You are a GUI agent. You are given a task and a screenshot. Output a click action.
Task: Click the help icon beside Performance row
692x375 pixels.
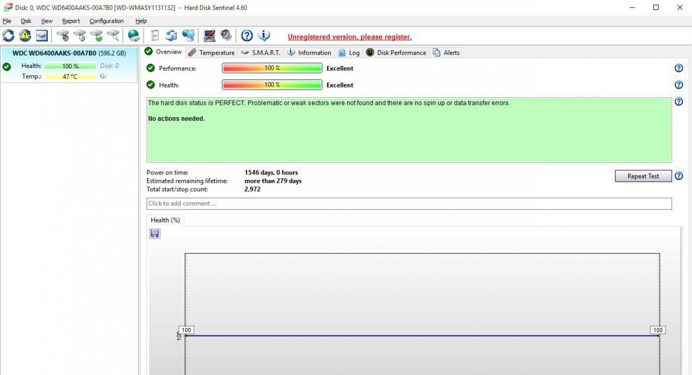point(679,68)
